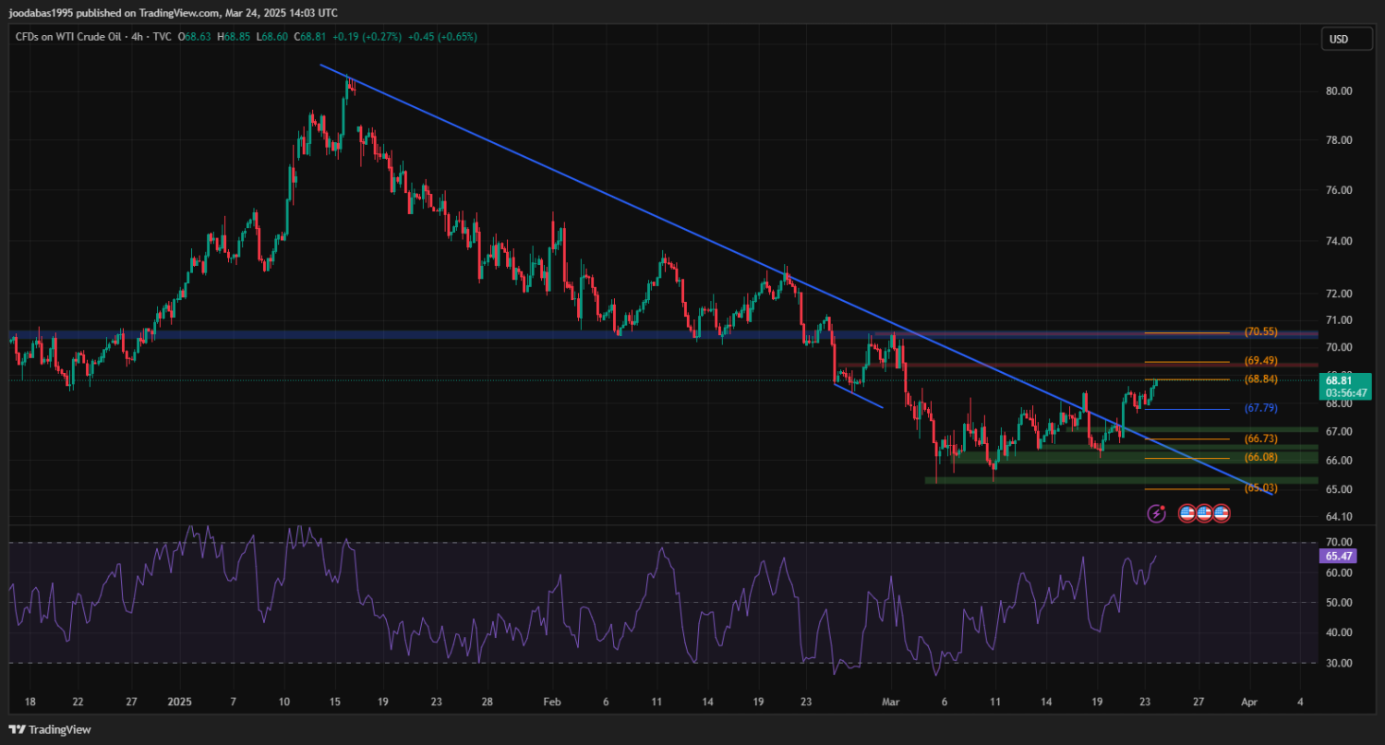Screen dimensions: 1385x745
Task: Click the purple 65.47 RSI value label
Action: [x=1339, y=557]
